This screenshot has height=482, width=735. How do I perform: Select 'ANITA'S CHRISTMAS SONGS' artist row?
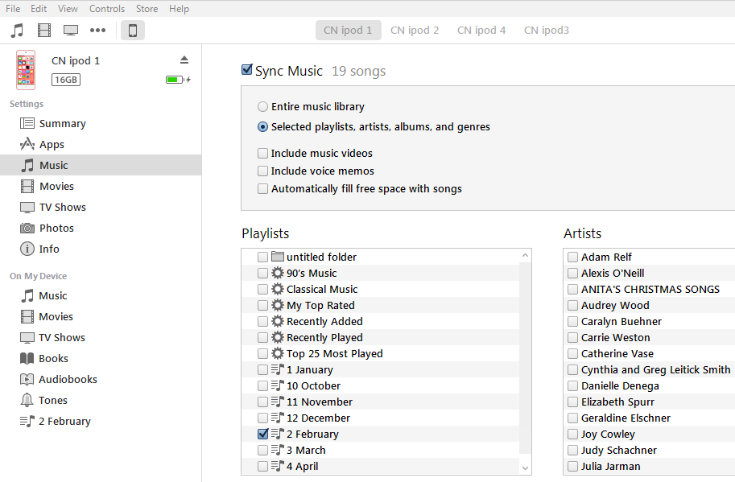(649, 289)
